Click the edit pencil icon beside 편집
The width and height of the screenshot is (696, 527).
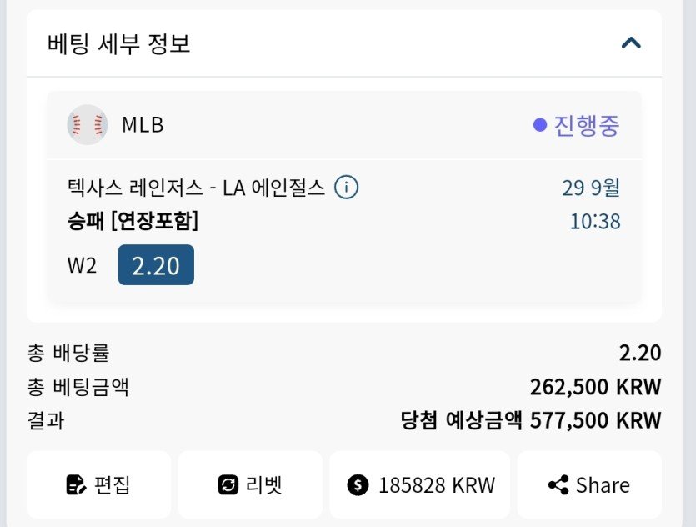coord(76,485)
